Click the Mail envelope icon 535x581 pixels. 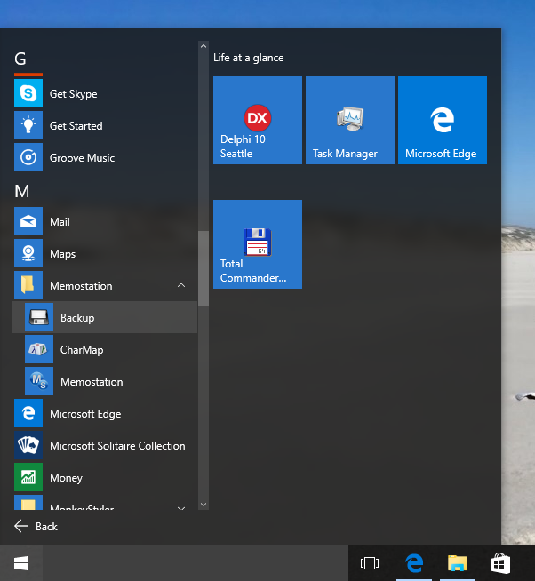coord(28,221)
